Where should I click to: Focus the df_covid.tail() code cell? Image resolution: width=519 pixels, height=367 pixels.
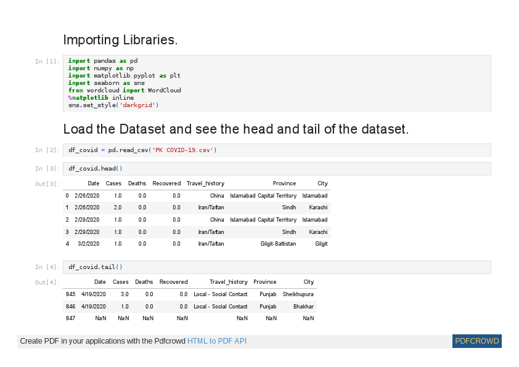coord(277,267)
